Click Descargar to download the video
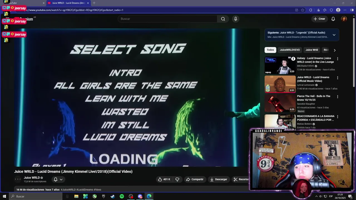The height and width of the screenshot is (200, 356). (219, 179)
